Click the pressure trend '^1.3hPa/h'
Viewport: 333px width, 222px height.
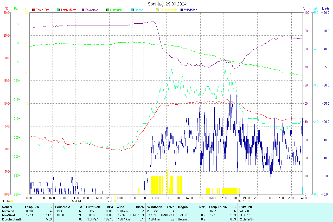click(93, 219)
